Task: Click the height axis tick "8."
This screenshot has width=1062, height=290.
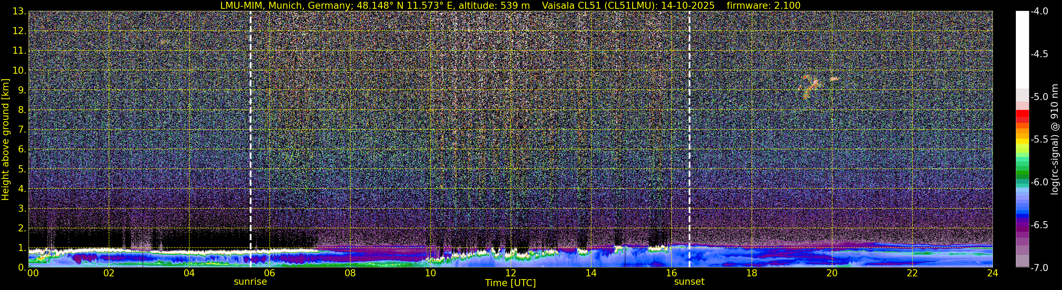Action: click(x=22, y=109)
